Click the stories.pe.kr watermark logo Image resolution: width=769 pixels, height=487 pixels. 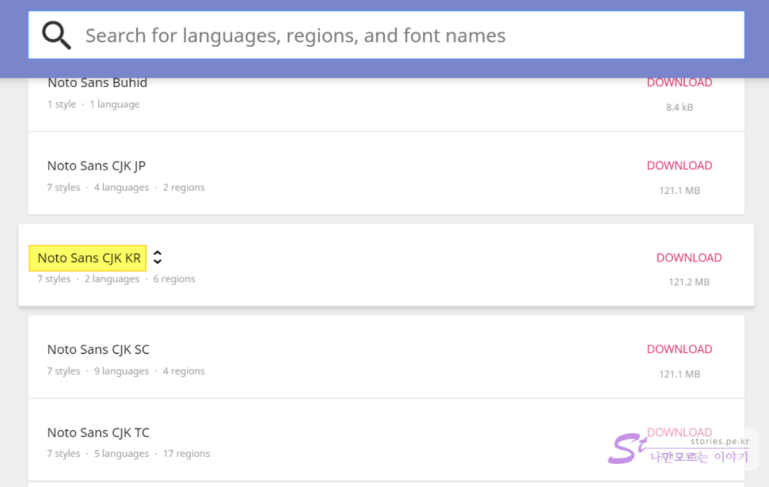click(x=679, y=449)
